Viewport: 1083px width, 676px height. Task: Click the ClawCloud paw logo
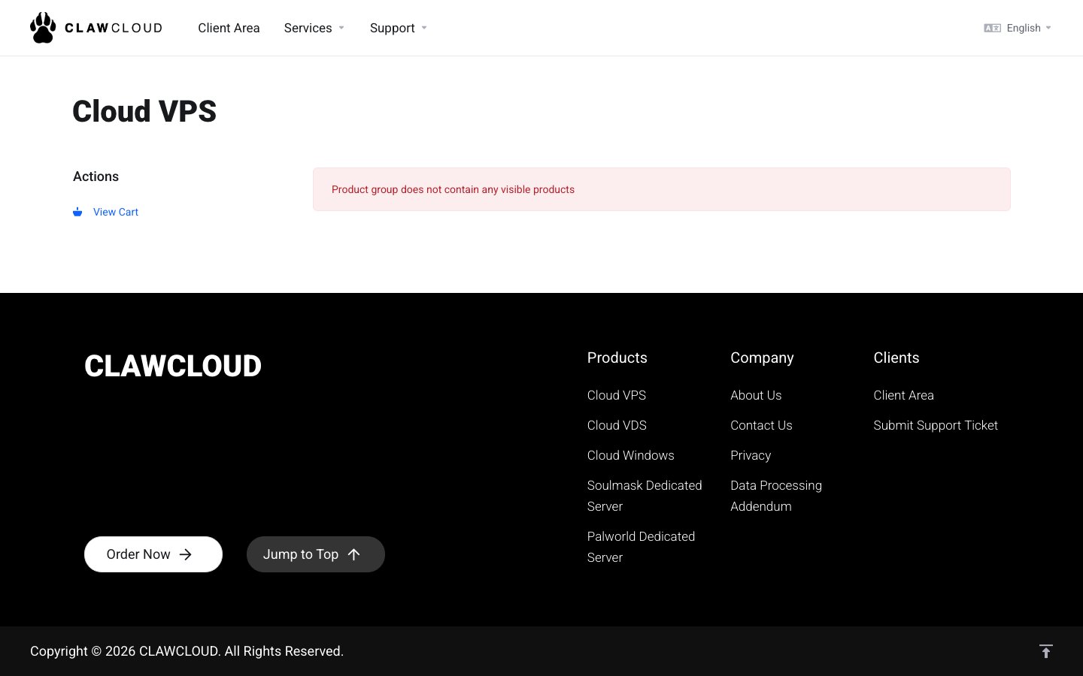pyautogui.click(x=43, y=28)
